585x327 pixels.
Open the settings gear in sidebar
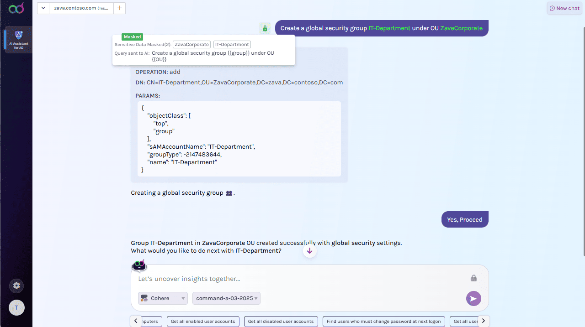pos(16,286)
